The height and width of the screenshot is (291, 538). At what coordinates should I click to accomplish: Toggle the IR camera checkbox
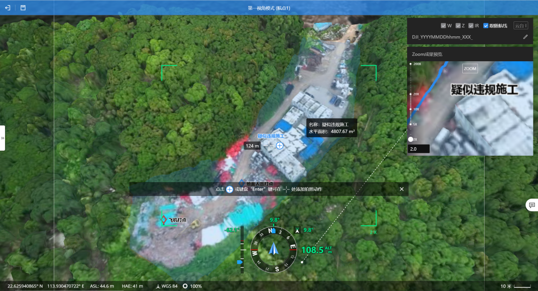(x=470, y=25)
